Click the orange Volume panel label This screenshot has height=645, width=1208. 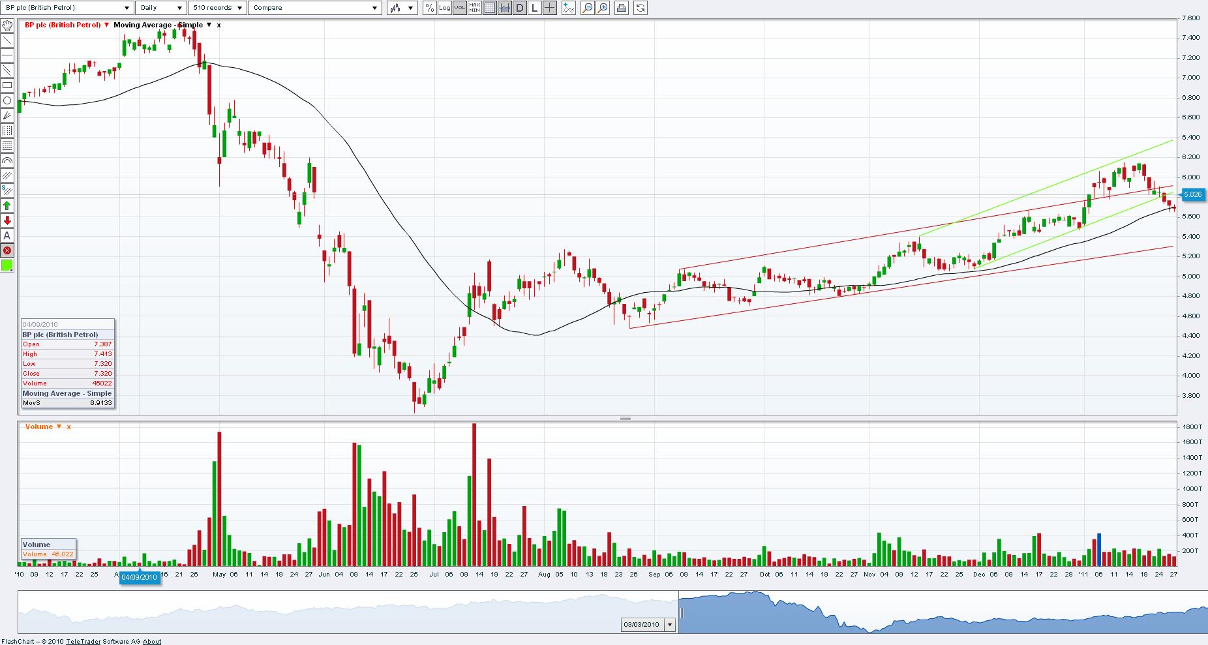click(39, 427)
